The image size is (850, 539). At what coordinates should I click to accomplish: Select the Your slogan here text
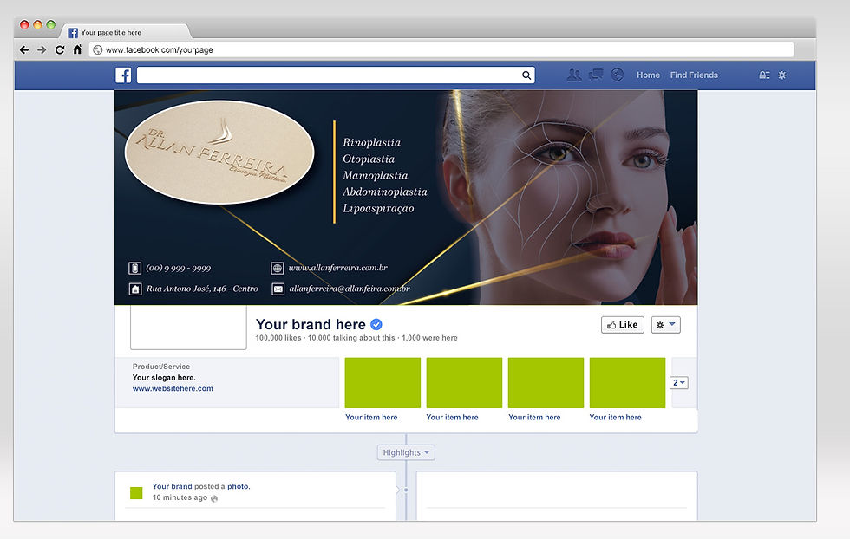tap(164, 378)
